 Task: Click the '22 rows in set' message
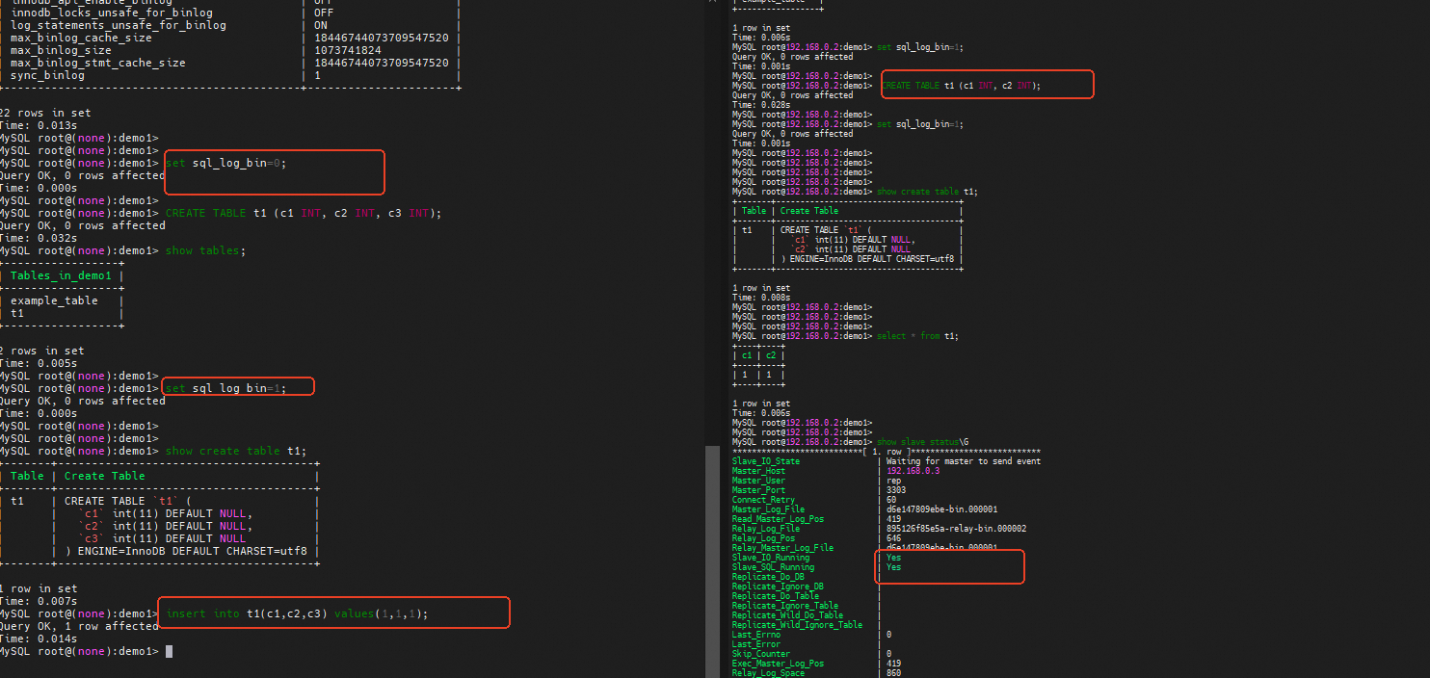click(x=45, y=113)
